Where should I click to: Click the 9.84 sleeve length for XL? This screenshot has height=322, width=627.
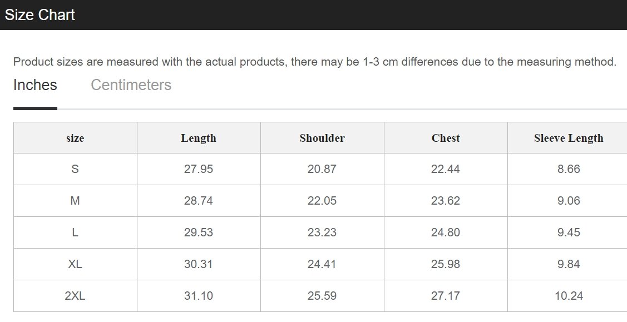pos(569,264)
